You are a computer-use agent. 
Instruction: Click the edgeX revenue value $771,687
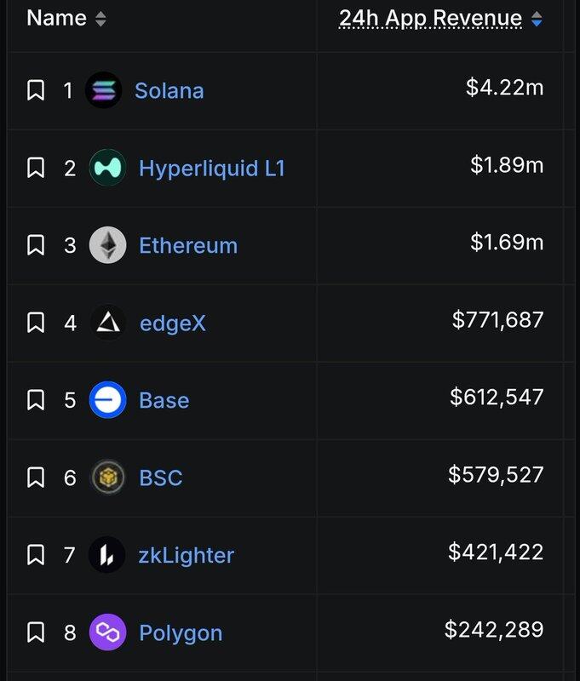pyautogui.click(x=497, y=320)
